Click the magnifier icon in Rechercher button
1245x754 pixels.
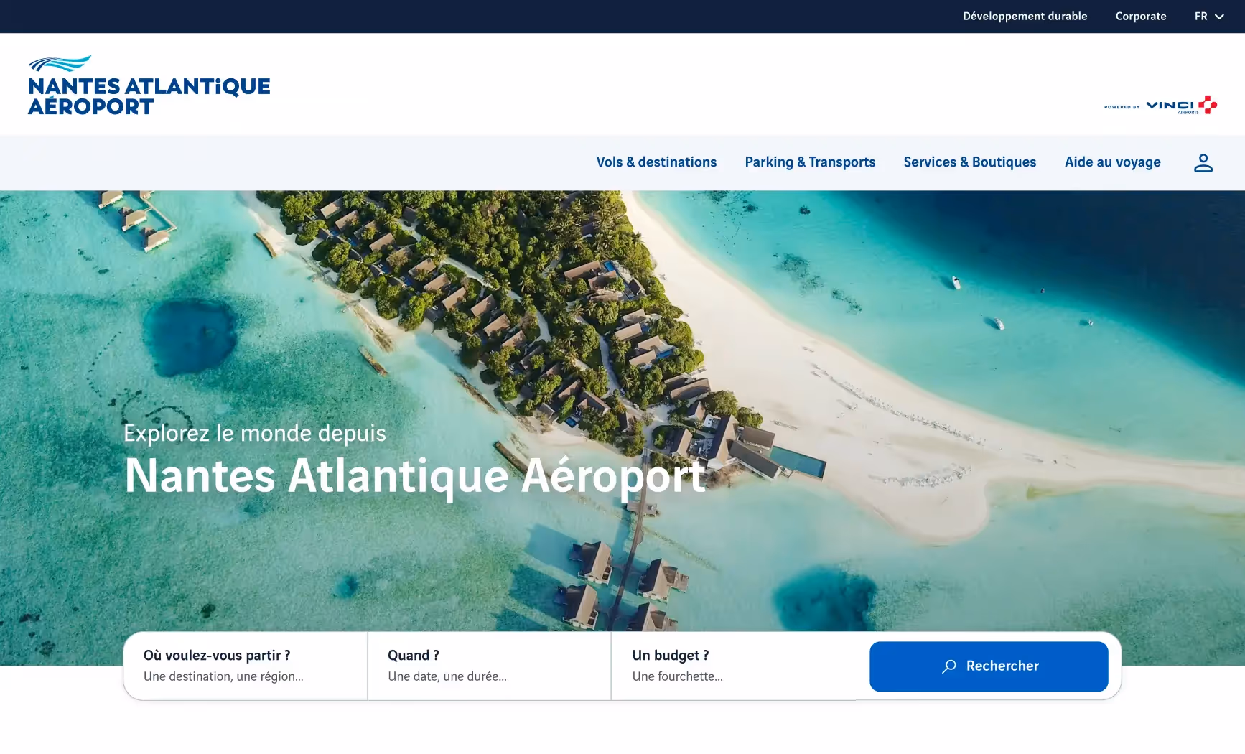pos(949,666)
